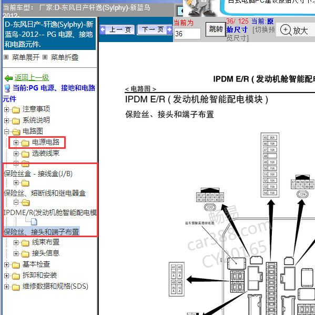Select the 选装线束 tree item

click(x=46, y=153)
